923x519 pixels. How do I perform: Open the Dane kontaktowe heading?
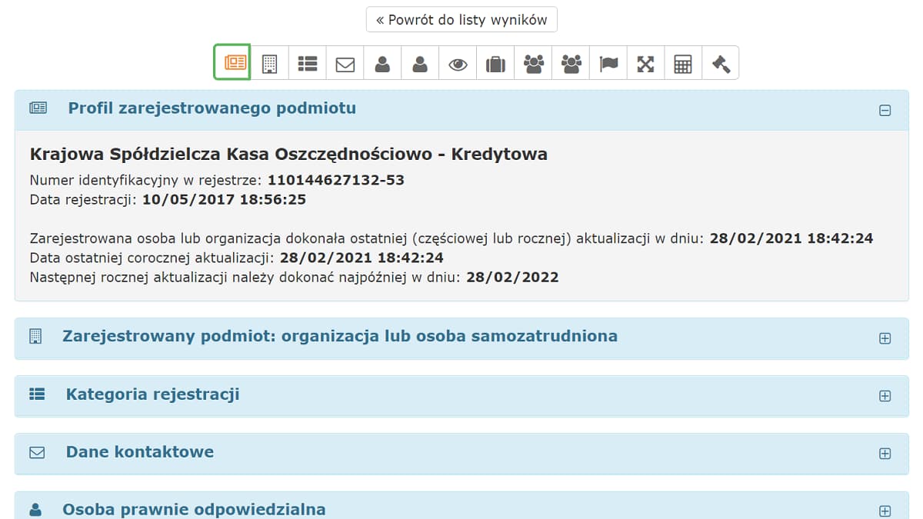coord(140,452)
